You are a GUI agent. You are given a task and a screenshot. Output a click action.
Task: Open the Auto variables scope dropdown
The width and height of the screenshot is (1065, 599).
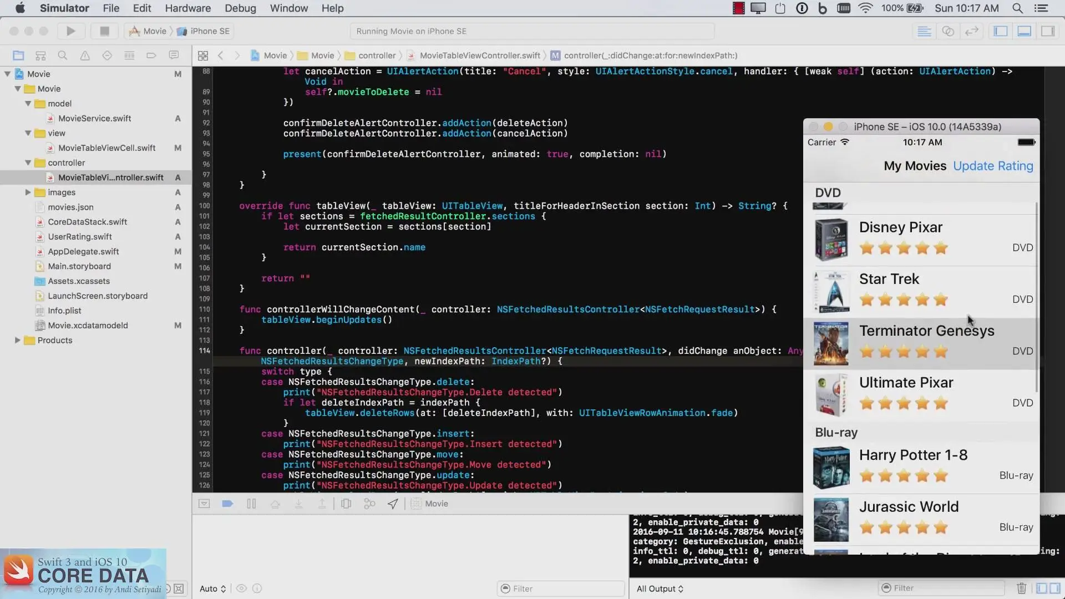(213, 588)
